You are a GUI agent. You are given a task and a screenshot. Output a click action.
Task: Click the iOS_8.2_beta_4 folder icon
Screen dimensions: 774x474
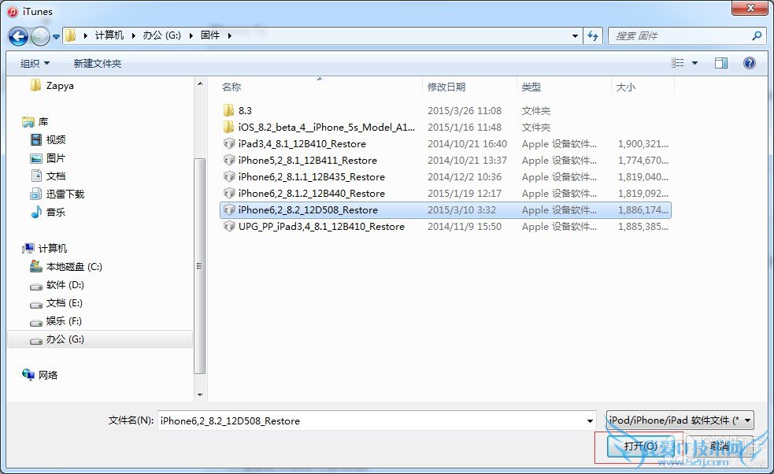coord(228,127)
